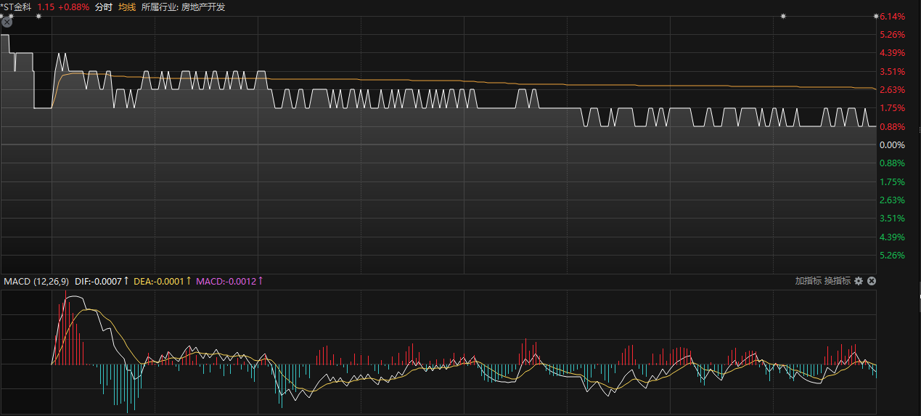Click the circled X icon at chart top-left
Image resolution: width=921 pixels, height=416 pixels.
[7, 23]
